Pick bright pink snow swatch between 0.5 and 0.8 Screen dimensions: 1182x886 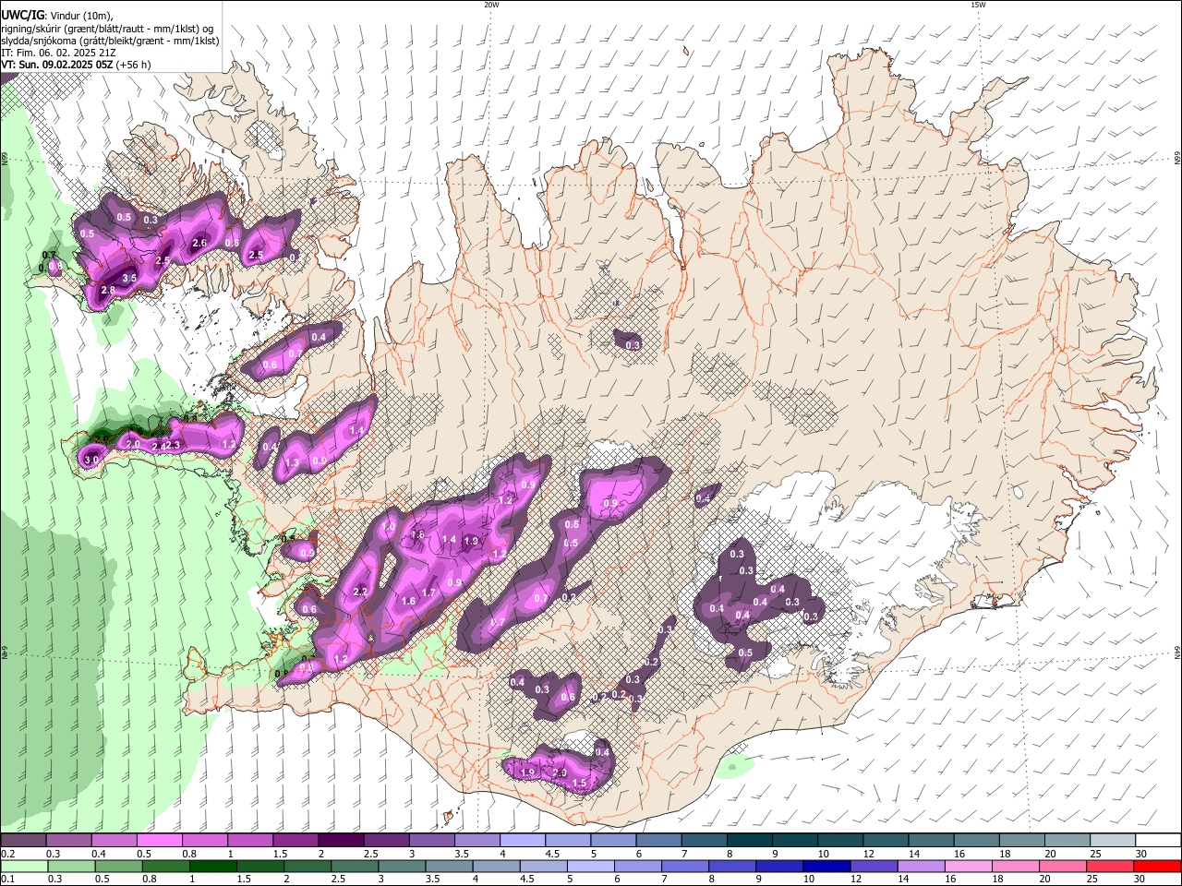click(x=159, y=841)
